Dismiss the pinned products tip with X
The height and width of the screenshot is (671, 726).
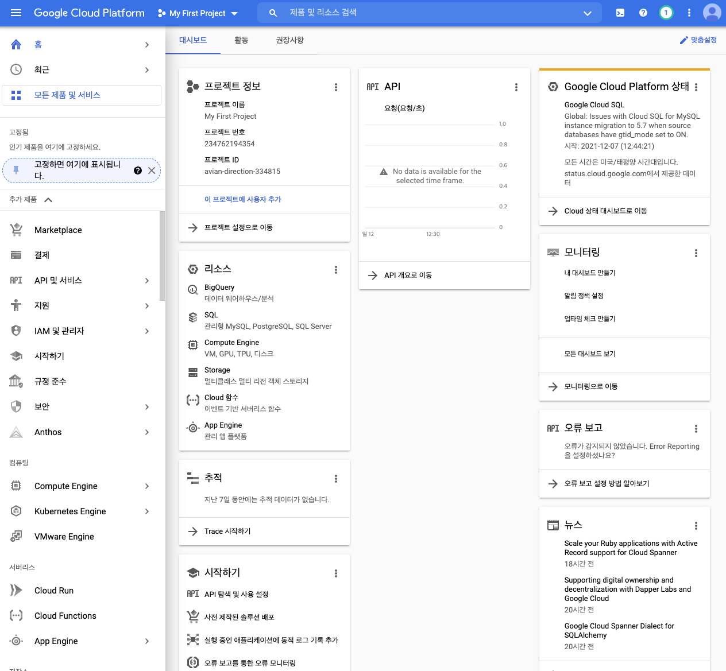pos(152,170)
